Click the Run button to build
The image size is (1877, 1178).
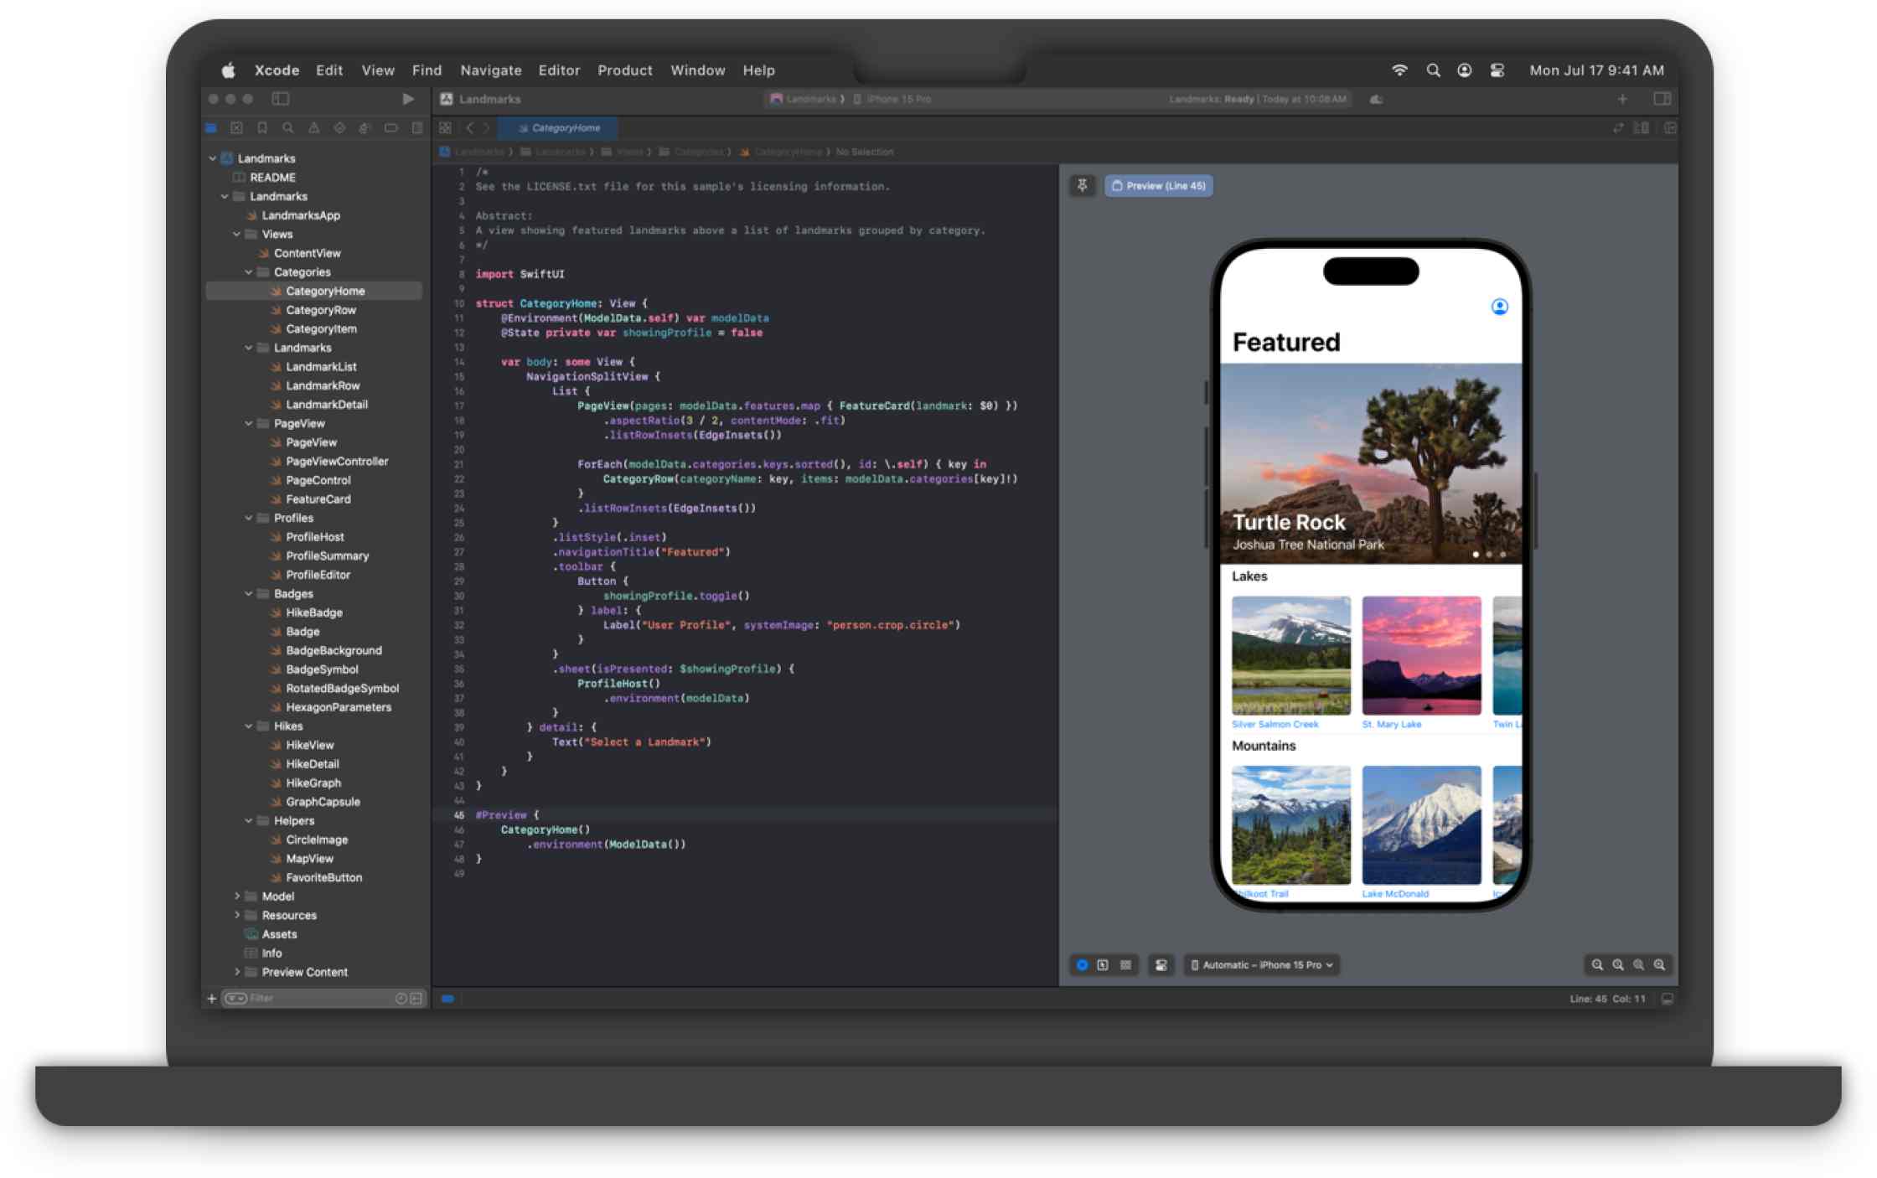[x=410, y=99]
